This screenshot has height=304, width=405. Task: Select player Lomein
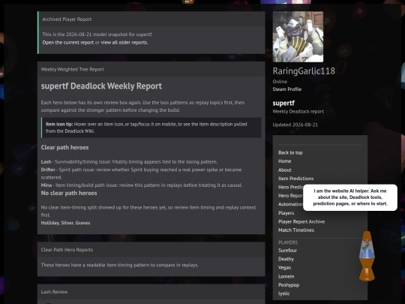(x=286, y=276)
